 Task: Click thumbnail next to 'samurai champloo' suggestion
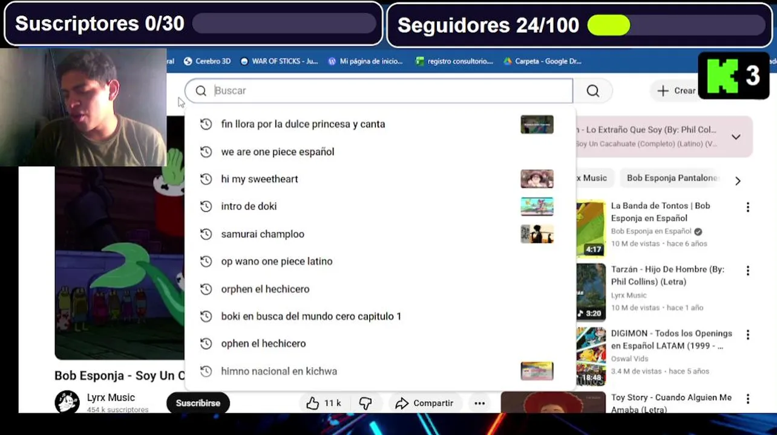click(537, 234)
